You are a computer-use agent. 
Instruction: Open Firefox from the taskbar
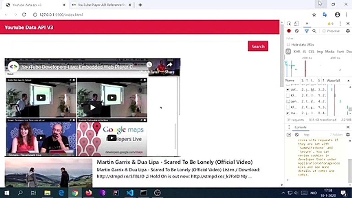[x=89, y=193]
